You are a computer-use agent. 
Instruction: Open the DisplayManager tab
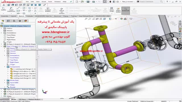tap(25, 21)
